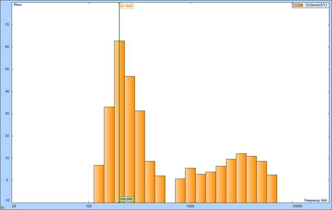Click the Y-axis tick label 40
Viewport: 332px width, 210px height.
click(7, 91)
